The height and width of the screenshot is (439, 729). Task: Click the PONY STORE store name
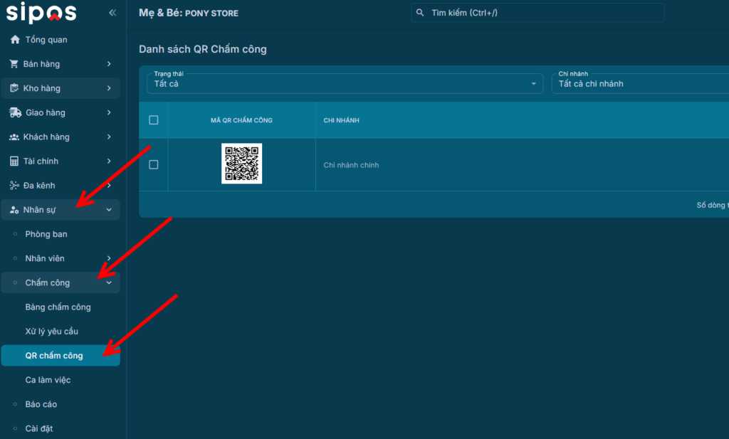(x=211, y=14)
